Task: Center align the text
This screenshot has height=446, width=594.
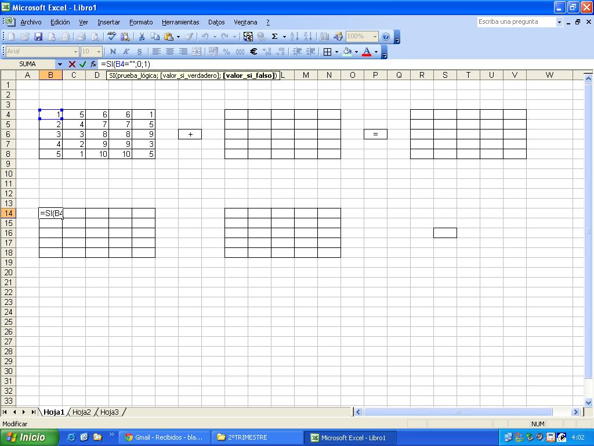Action: 170,52
